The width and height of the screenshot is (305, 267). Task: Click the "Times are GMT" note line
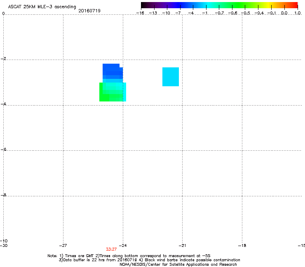coord(129,256)
